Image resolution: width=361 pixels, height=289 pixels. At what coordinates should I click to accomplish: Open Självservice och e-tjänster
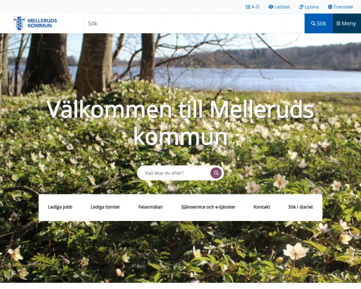click(x=208, y=207)
